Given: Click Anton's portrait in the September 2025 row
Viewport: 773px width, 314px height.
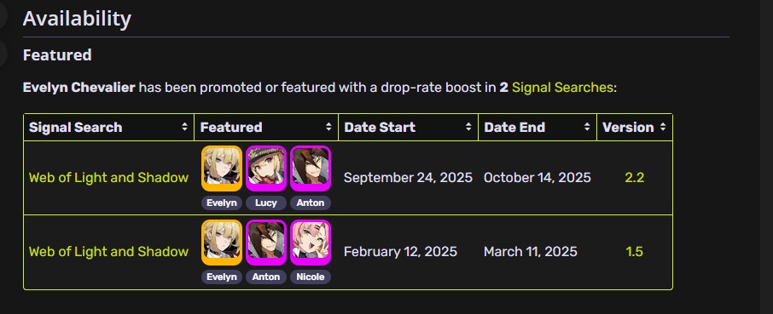Looking at the screenshot, I should pyautogui.click(x=311, y=168).
